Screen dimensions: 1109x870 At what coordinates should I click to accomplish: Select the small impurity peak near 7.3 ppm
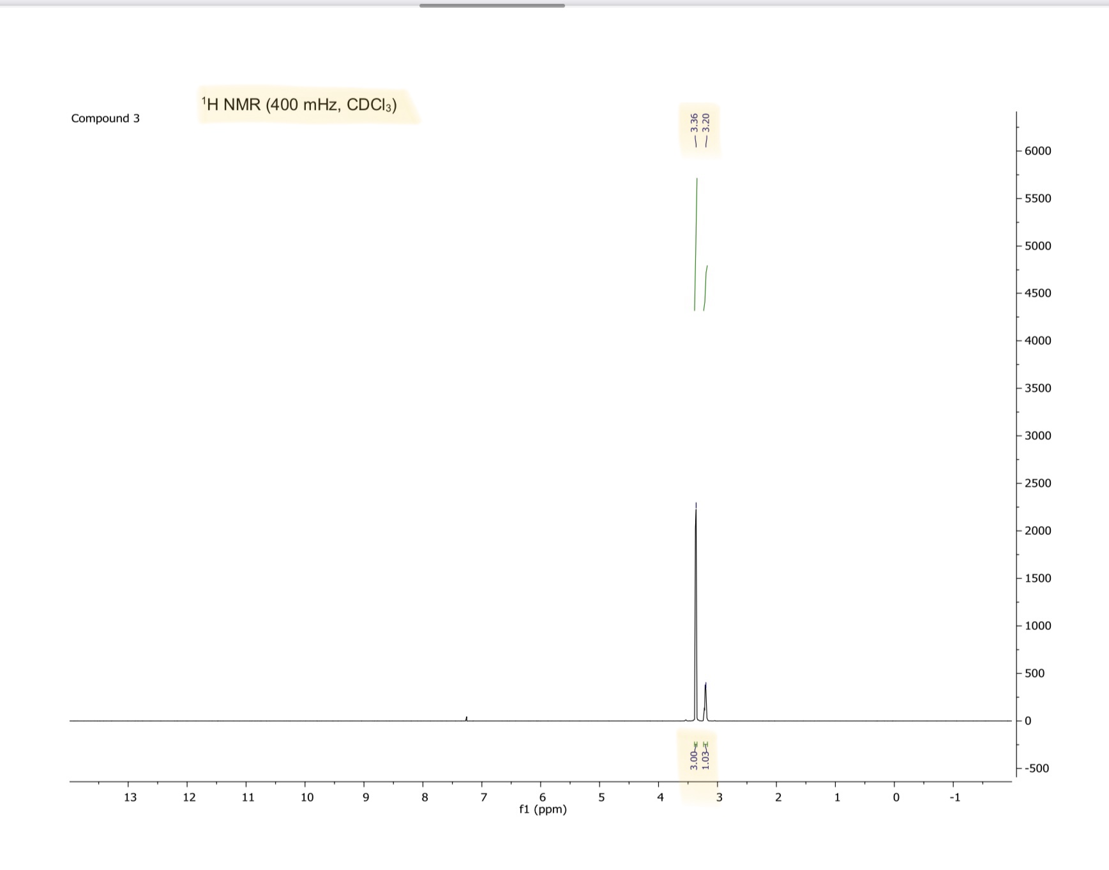tap(466, 718)
